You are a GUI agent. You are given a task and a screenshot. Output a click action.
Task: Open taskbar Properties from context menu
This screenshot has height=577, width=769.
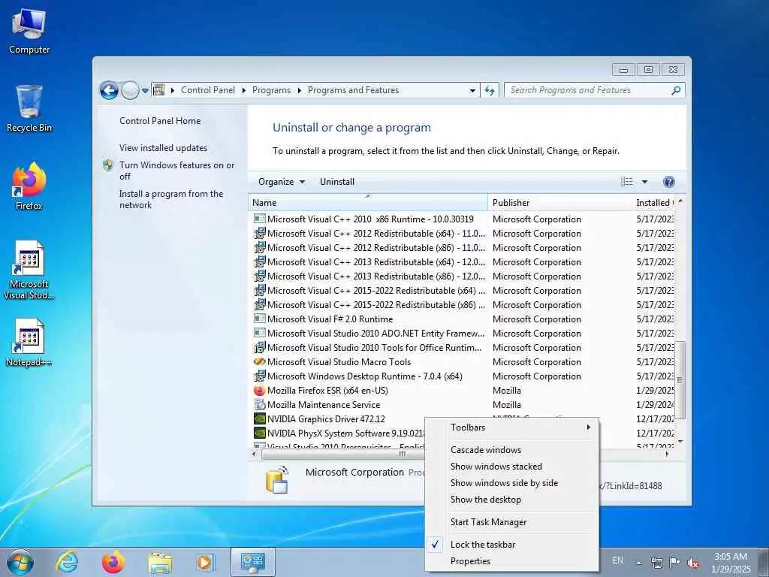pos(511,561)
